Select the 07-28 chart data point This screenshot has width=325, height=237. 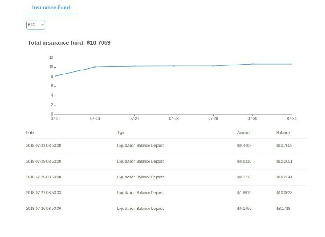[174, 66]
